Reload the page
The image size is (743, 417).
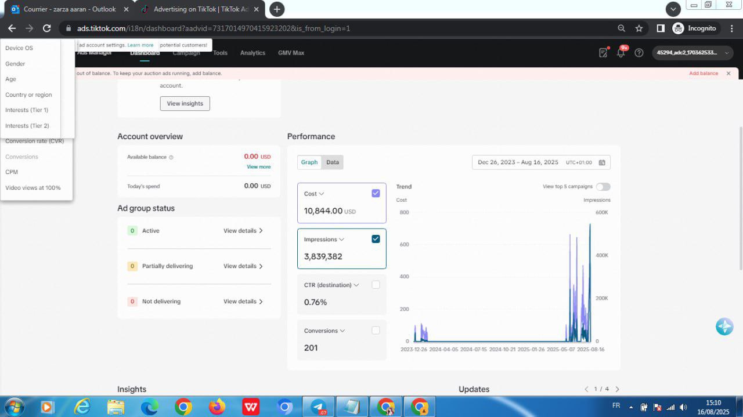(x=47, y=28)
